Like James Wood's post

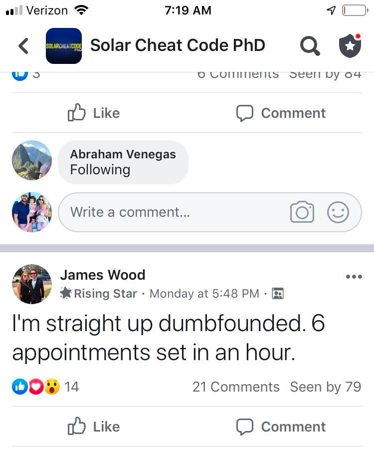coord(94,427)
